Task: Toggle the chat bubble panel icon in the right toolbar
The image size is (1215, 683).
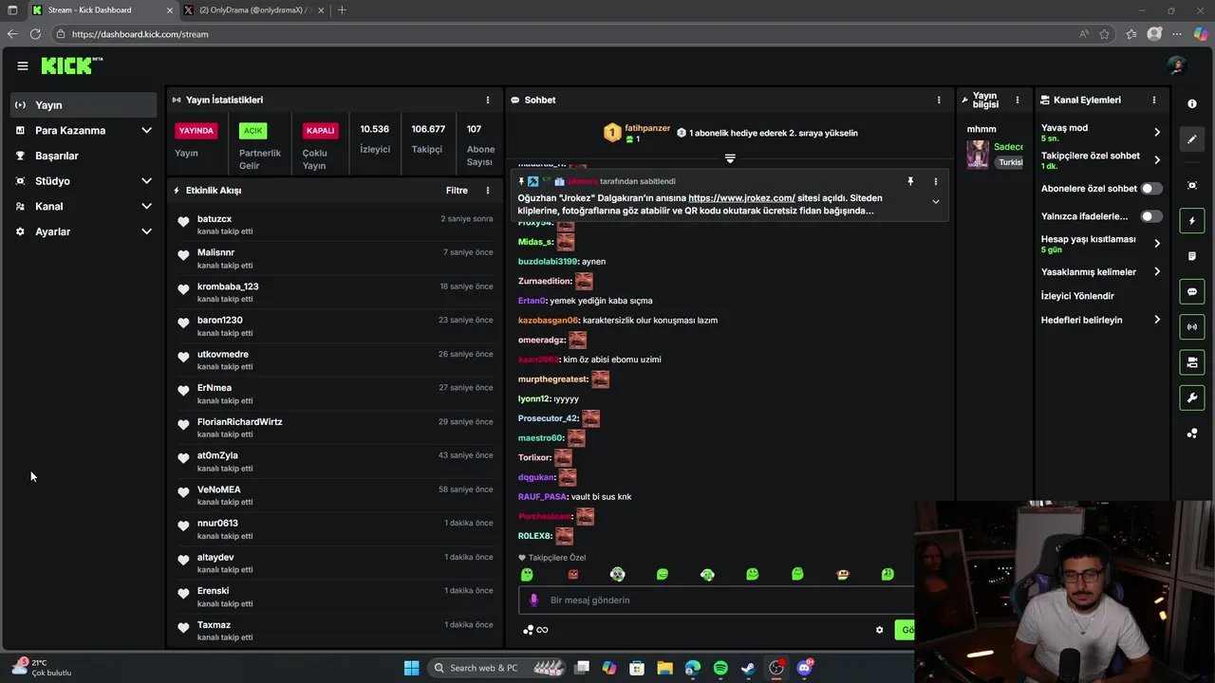Action: tap(1192, 291)
